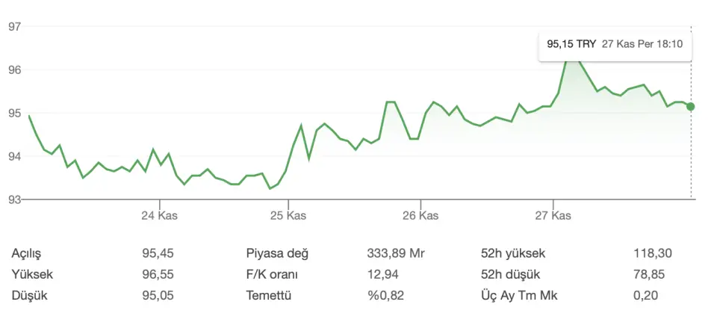Click the 93 value on the price axis

15,199
